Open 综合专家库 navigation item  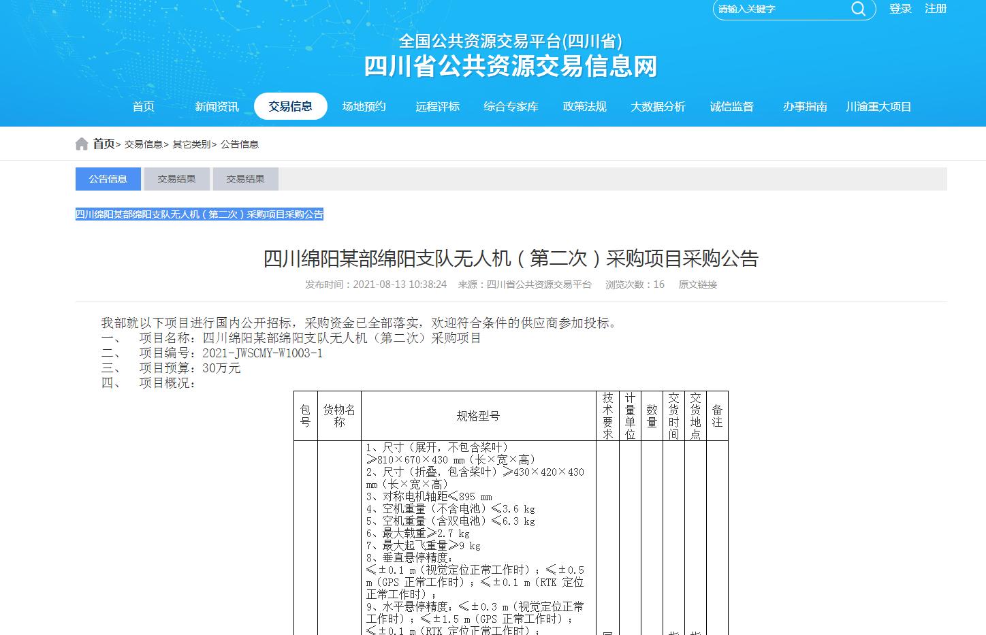511,107
